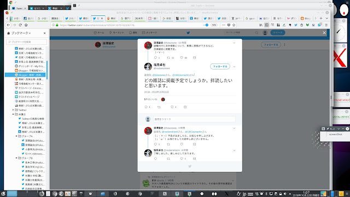350x197 pixels.
Task: Retweet the top 深澤諭史 tweet
Action: coord(168,57)
